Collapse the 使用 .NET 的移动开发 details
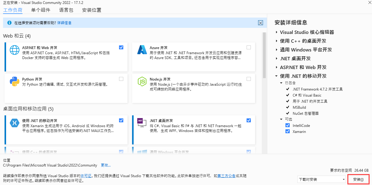The height and width of the screenshot is (185, 372). point(276,76)
